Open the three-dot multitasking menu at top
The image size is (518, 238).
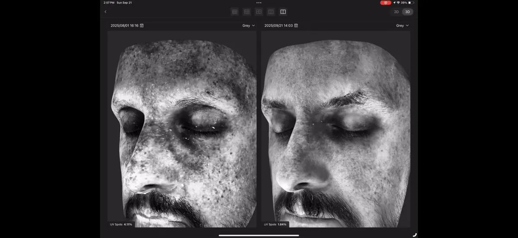pyautogui.click(x=259, y=3)
